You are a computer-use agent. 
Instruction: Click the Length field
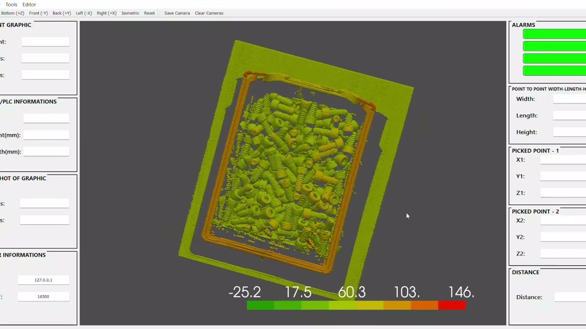[x=570, y=116]
